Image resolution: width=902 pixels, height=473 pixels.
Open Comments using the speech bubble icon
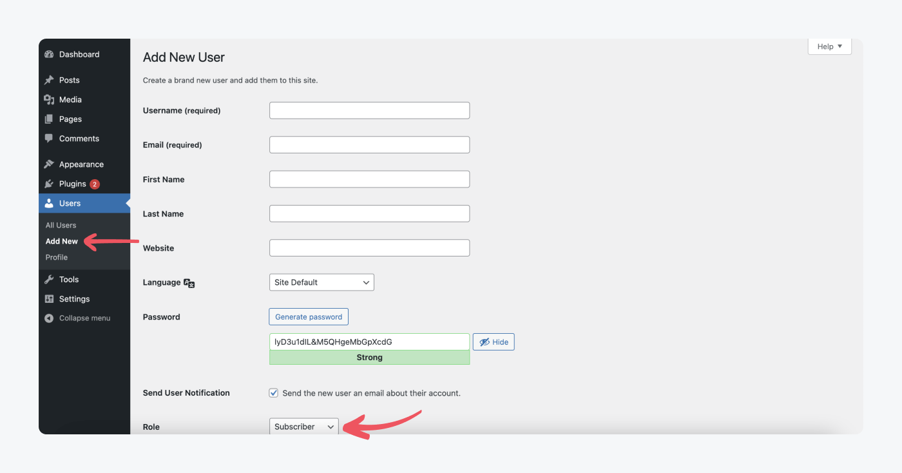[x=50, y=138]
